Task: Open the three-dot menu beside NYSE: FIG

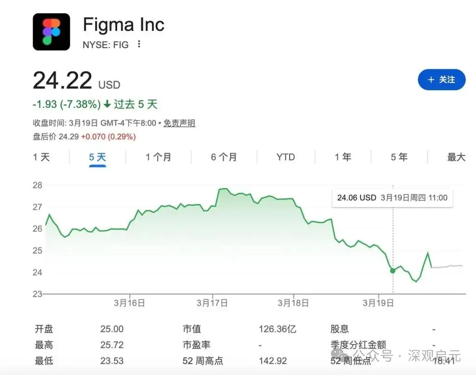Action: pos(139,45)
